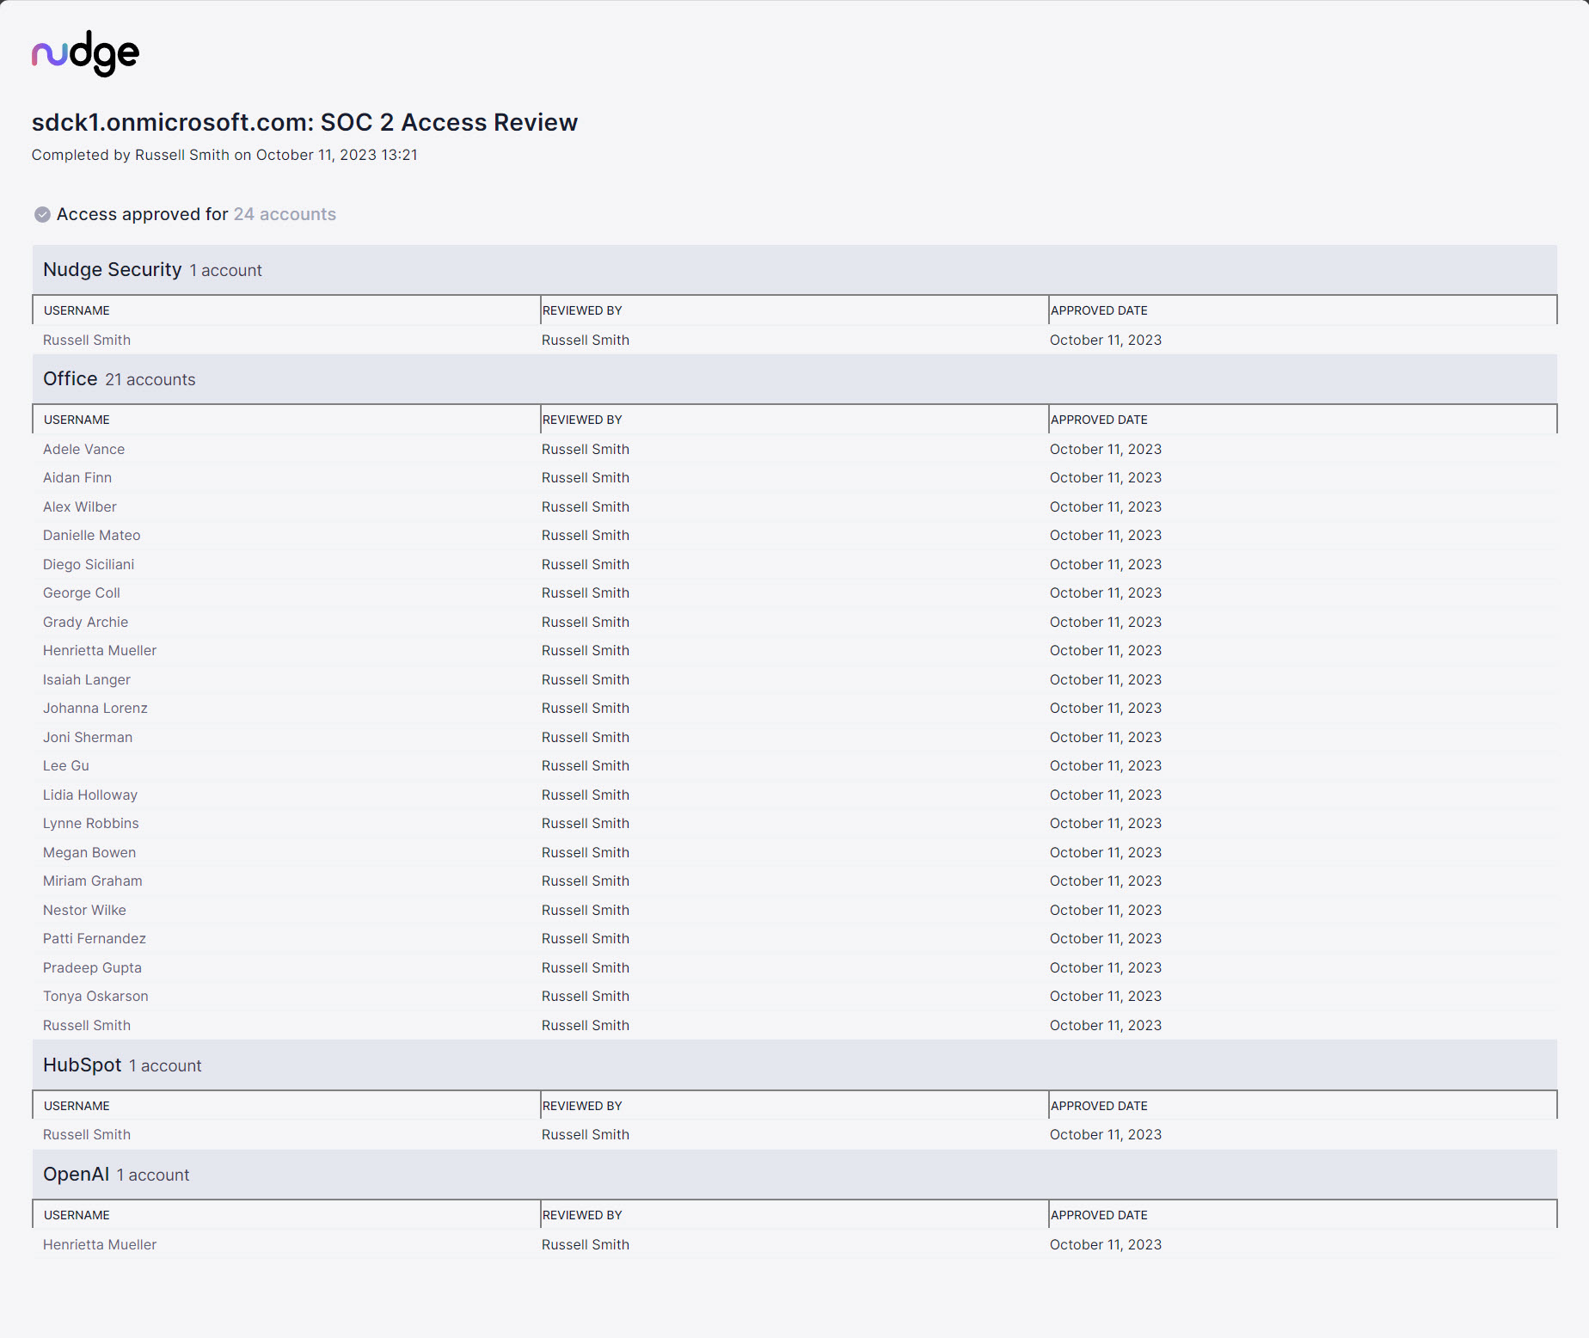This screenshot has height=1338, width=1589.
Task: Click the HubSpot section header
Action: tap(794, 1065)
